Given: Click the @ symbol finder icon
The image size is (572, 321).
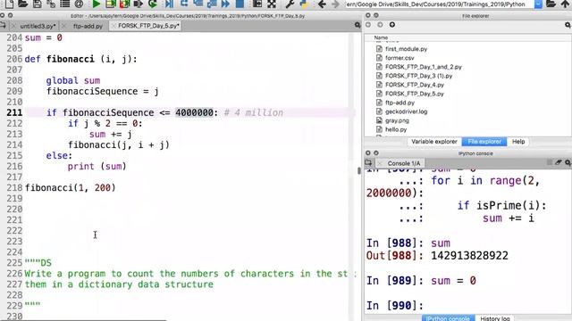Looking at the screenshot, I should pos(79,4).
